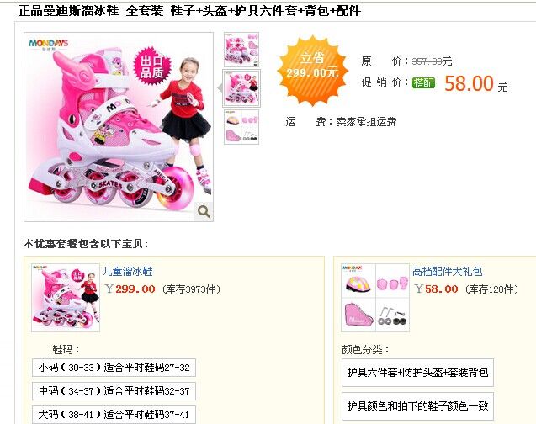536x424 pixels.
Task: Click the magnifier zoom icon on main image
Action: [204, 212]
